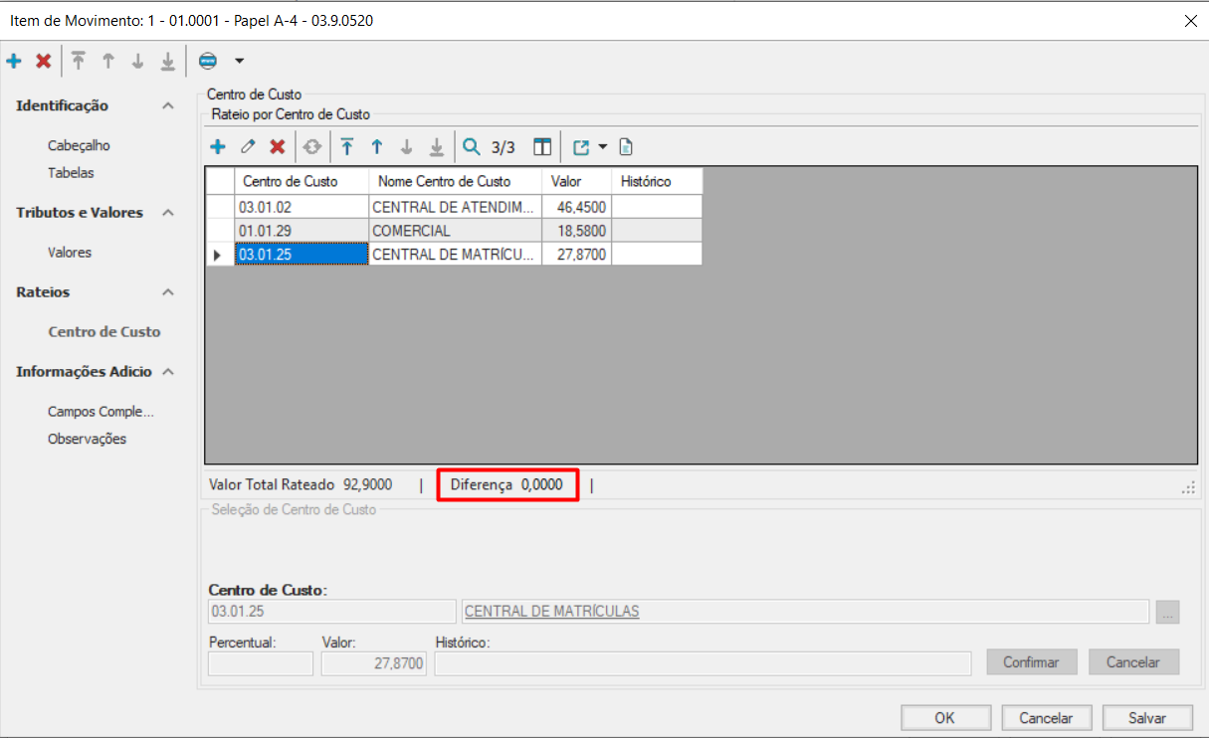Collapse the Identificação section
Image resolution: width=1209 pixels, height=738 pixels.
click(168, 106)
